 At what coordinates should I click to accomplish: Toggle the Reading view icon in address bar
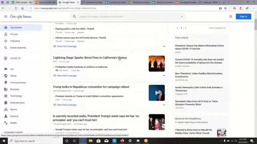coord(220,8)
